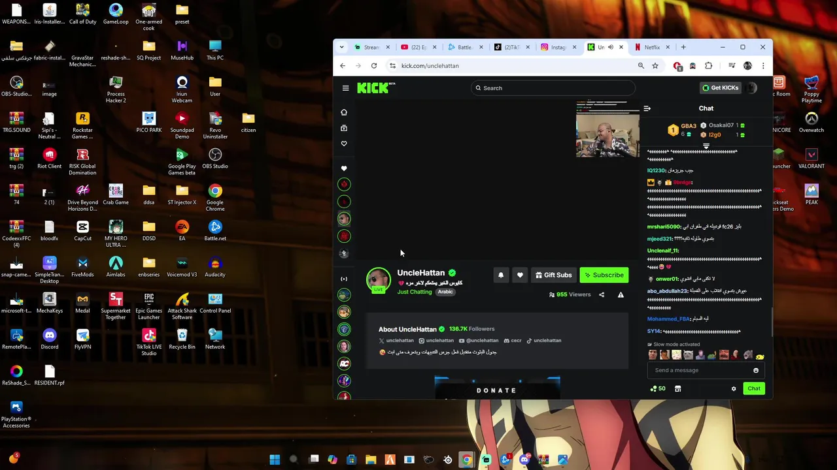Image resolution: width=837 pixels, height=470 pixels.
Task: Open File Explorer from the taskbar
Action: click(371, 460)
